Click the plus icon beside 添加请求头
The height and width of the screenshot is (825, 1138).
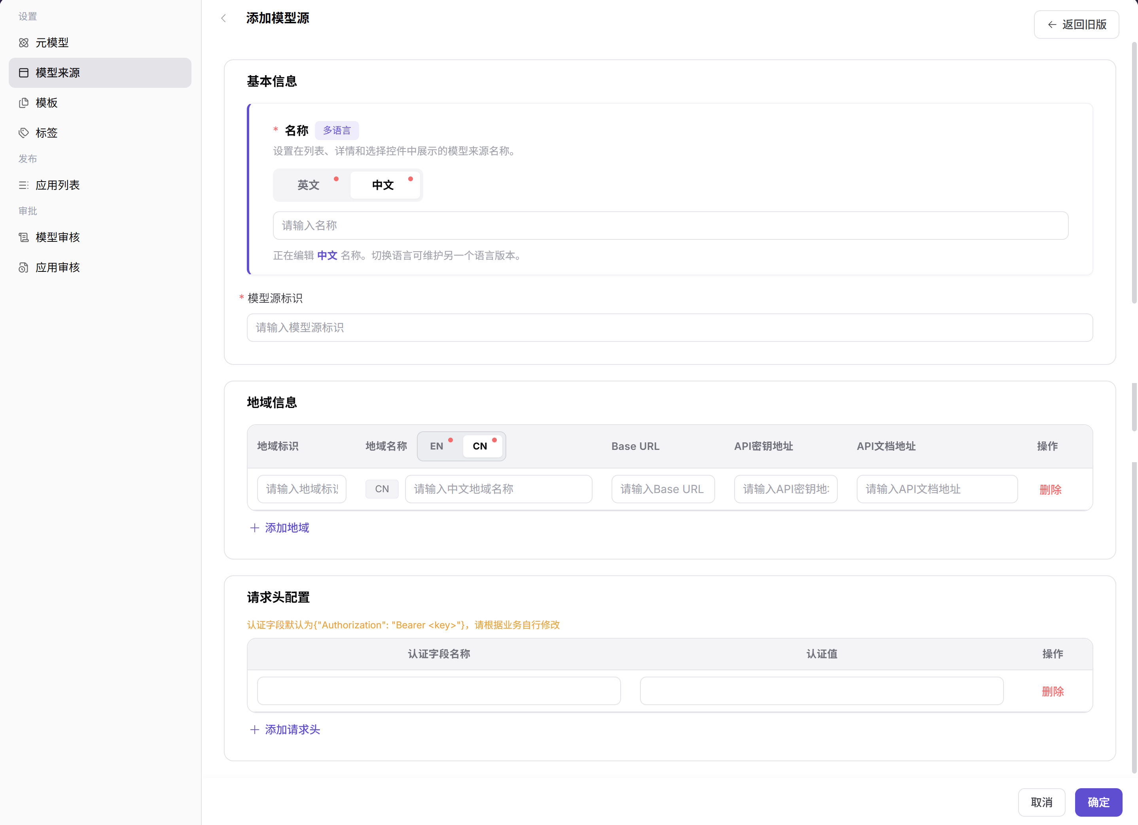tap(254, 730)
